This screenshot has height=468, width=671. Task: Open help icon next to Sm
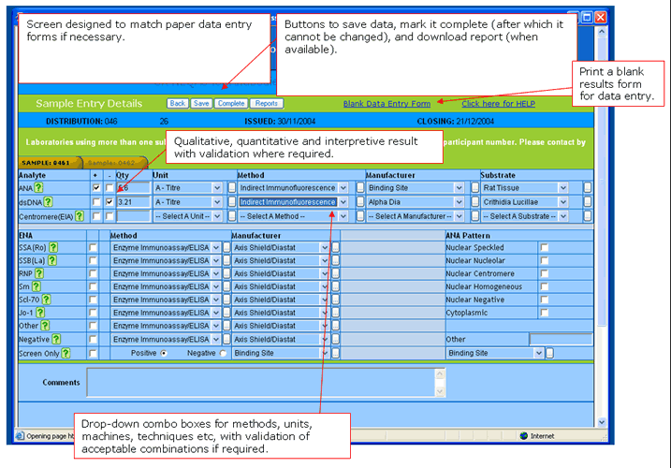pyautogui.click(x=36, y=286)
